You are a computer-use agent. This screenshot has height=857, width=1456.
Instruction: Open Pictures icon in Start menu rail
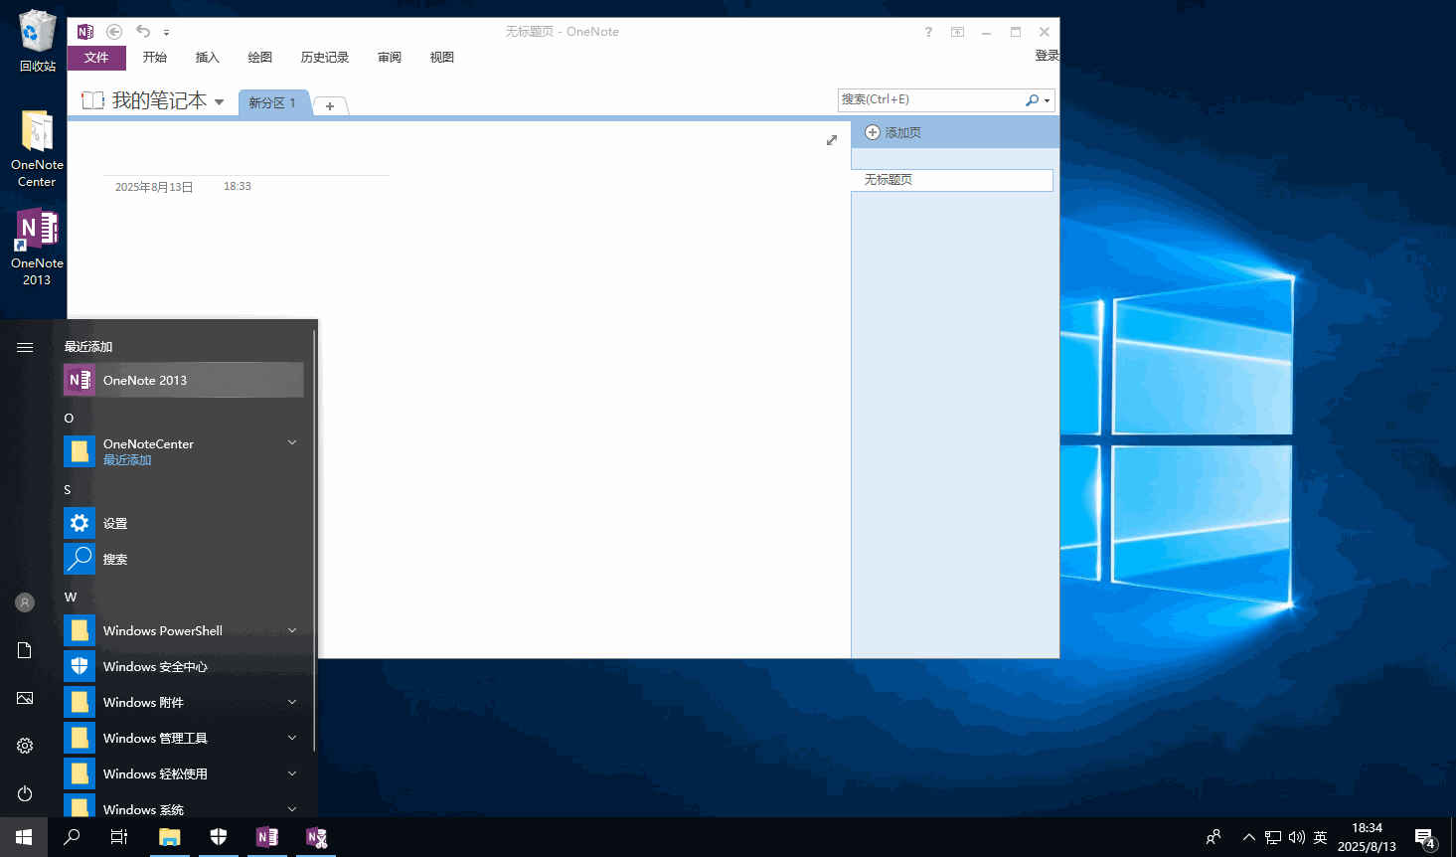tap(25, 698)
